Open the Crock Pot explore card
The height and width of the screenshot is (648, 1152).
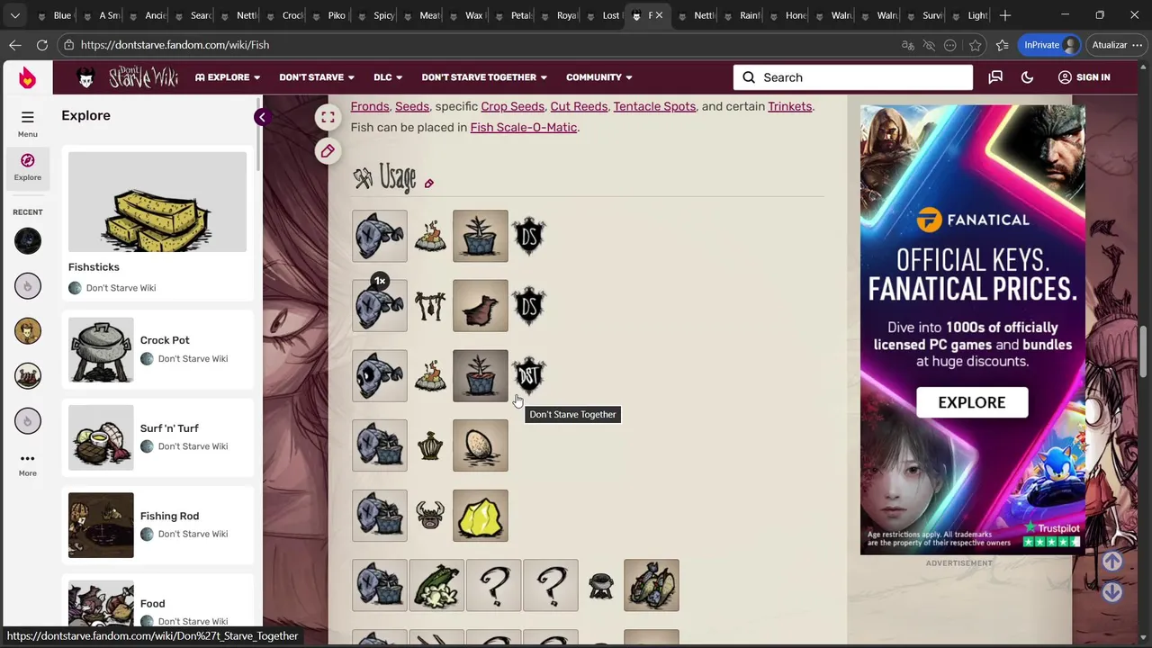[x=157, y=350]
